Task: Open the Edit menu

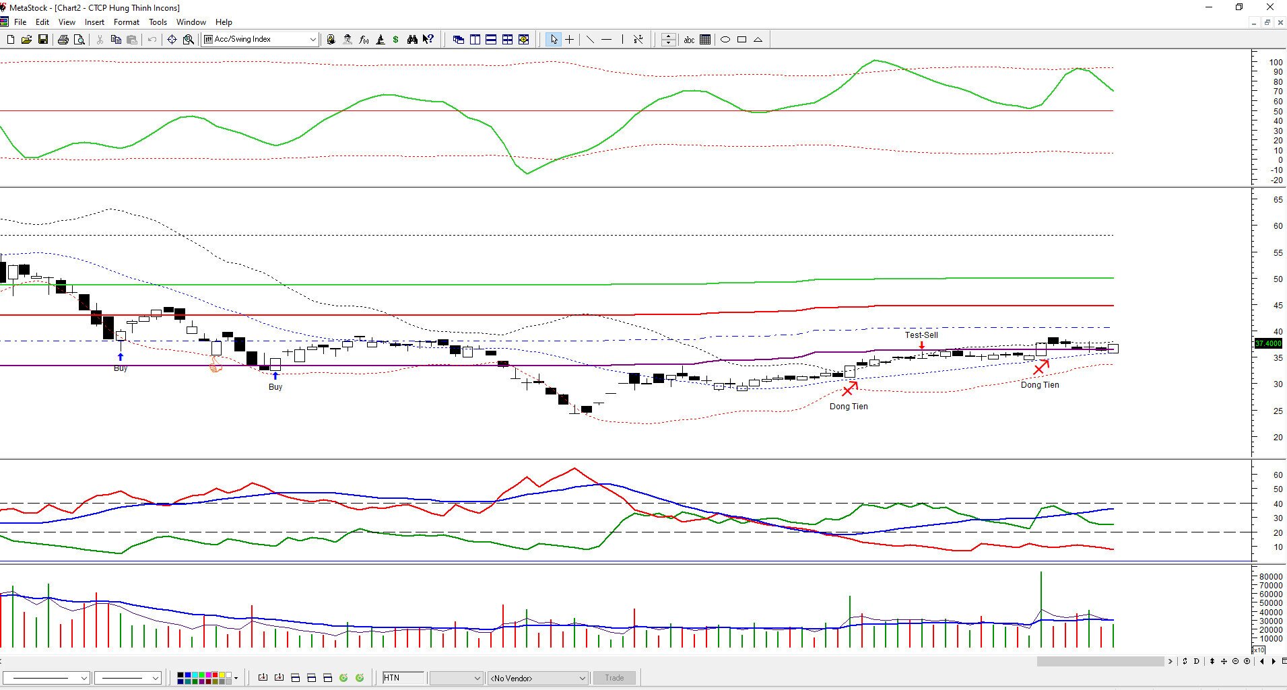Action: [x=42, y=22]
